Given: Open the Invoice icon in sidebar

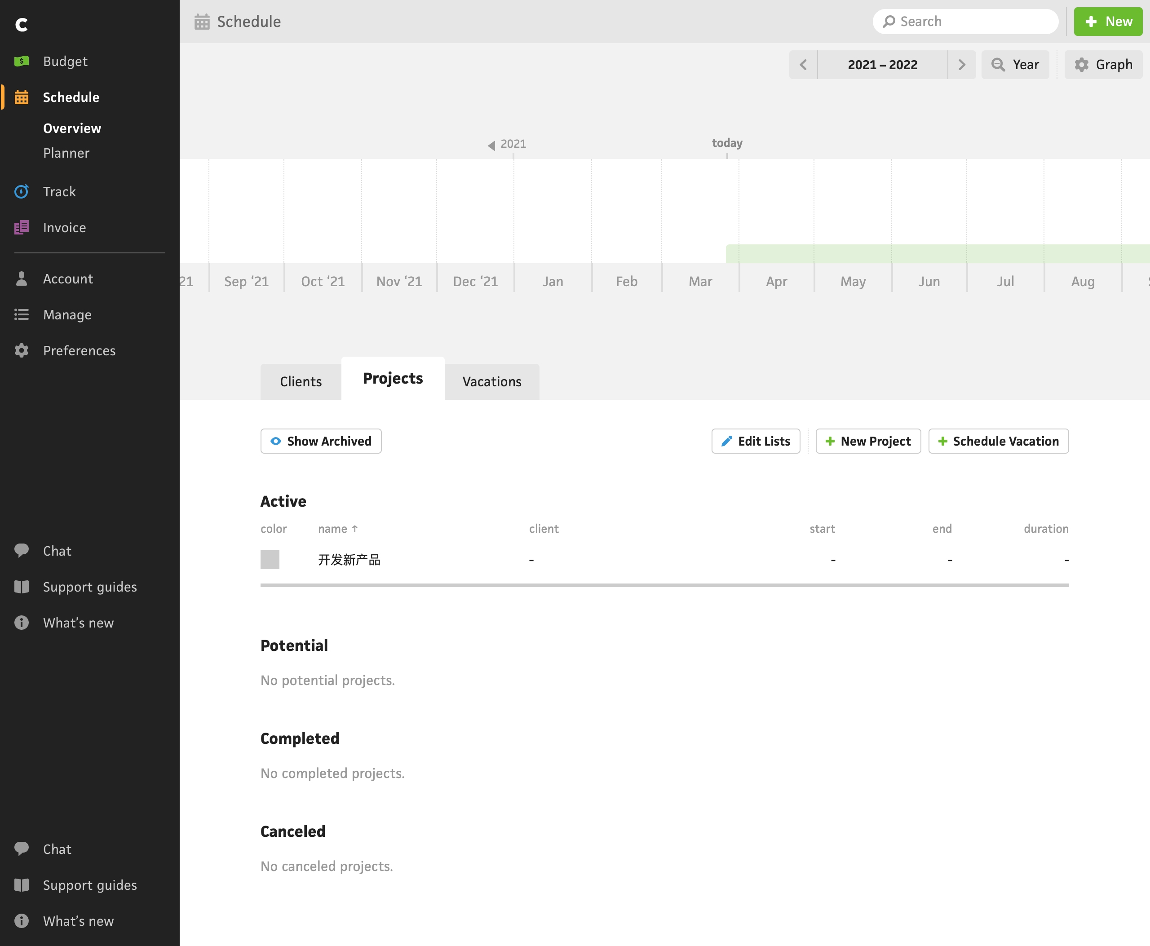Looking at the screenshot, I should (21, 227).
